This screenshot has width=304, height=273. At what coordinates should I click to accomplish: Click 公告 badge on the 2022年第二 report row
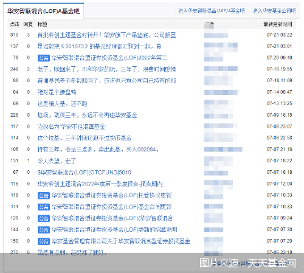pyautogui.click(x=44, y=58)
